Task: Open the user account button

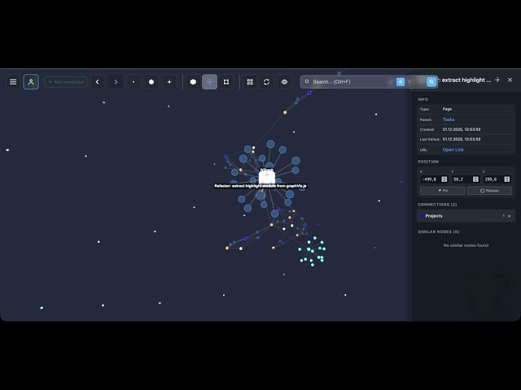Action: coord(31,82)
